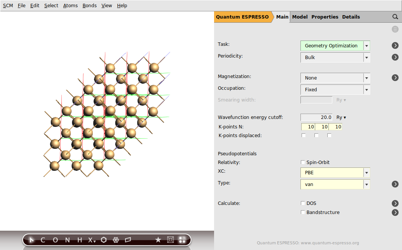
Task: Open the File menu
Action: click(x=22, y=6)
